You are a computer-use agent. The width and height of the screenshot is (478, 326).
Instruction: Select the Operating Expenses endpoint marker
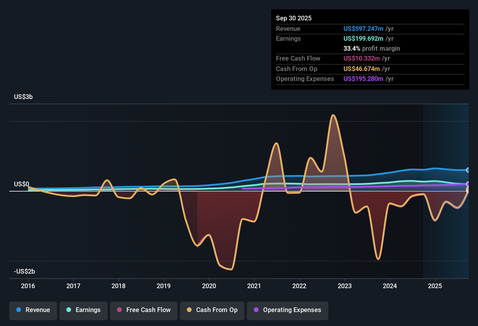click(468, 184)
